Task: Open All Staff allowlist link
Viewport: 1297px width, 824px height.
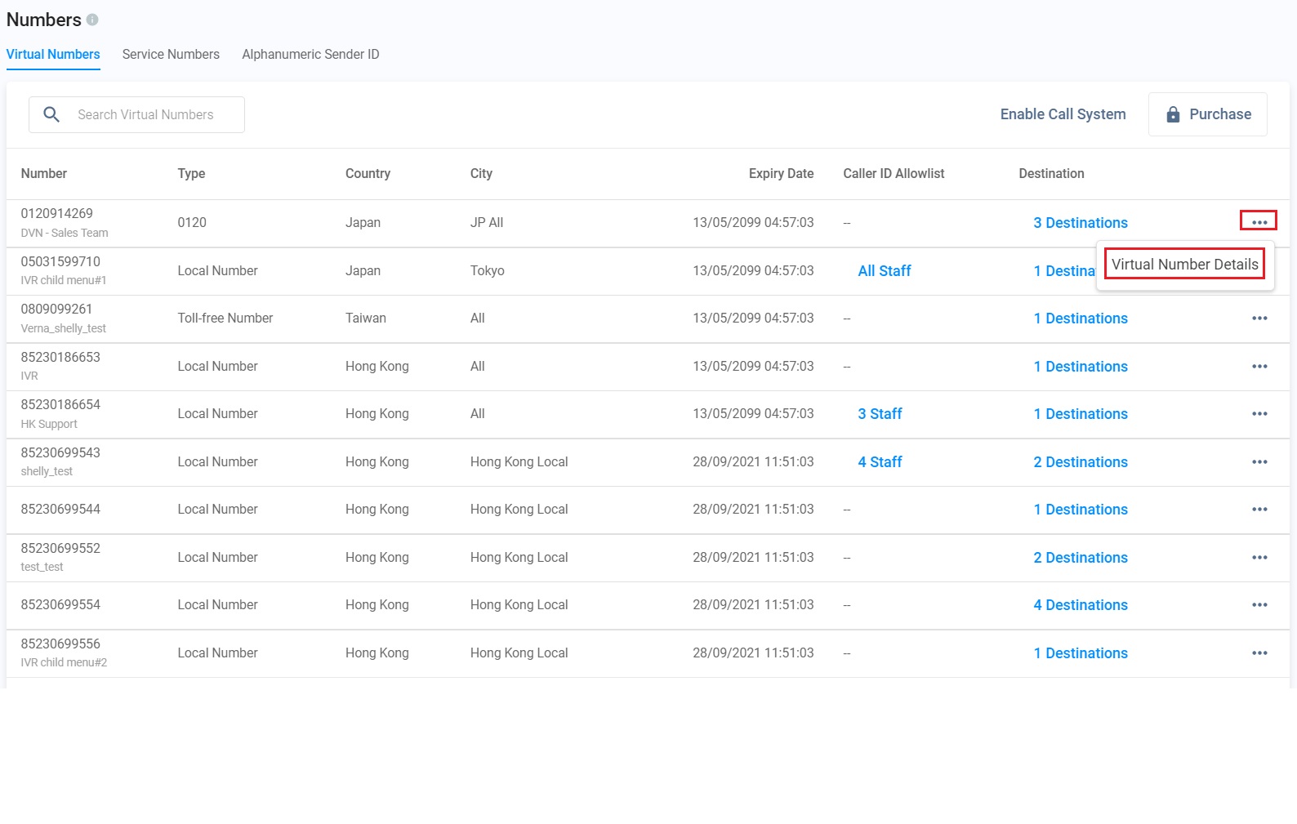Action: (885, 271)
